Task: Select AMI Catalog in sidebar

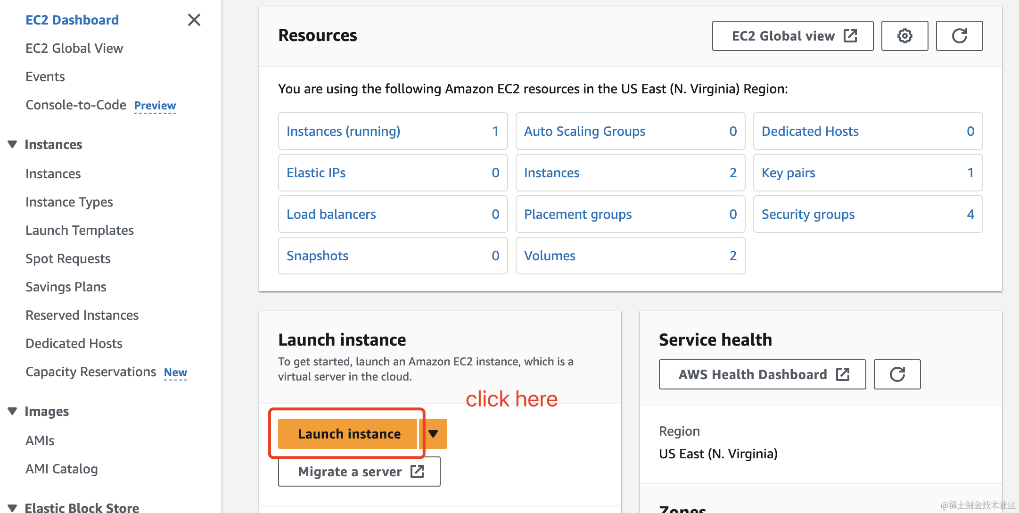Action: 62,469
